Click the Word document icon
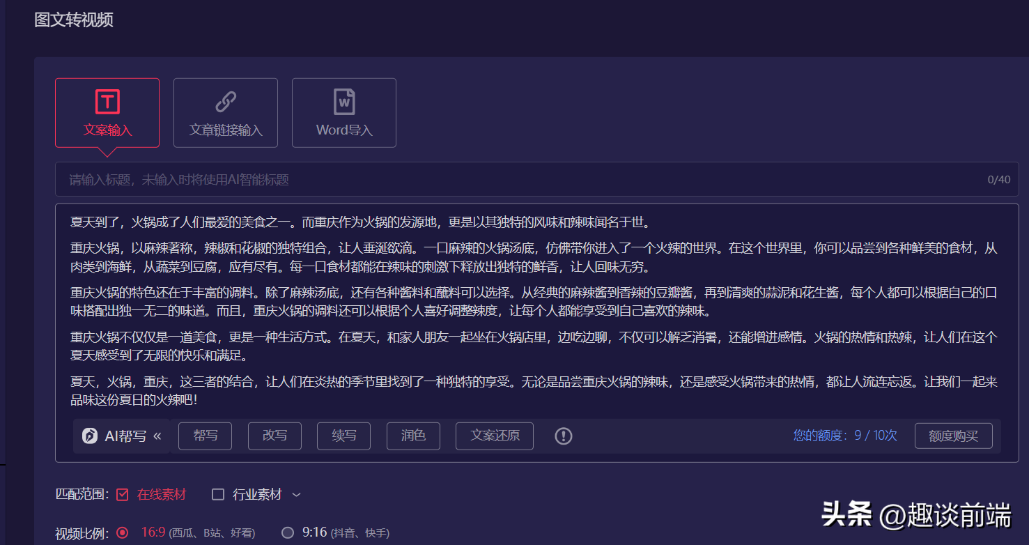This screenshot has height=545, width=1029. (x=344, y=102)
